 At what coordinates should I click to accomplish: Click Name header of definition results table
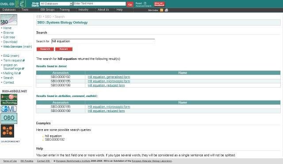(x=183, y=102)
